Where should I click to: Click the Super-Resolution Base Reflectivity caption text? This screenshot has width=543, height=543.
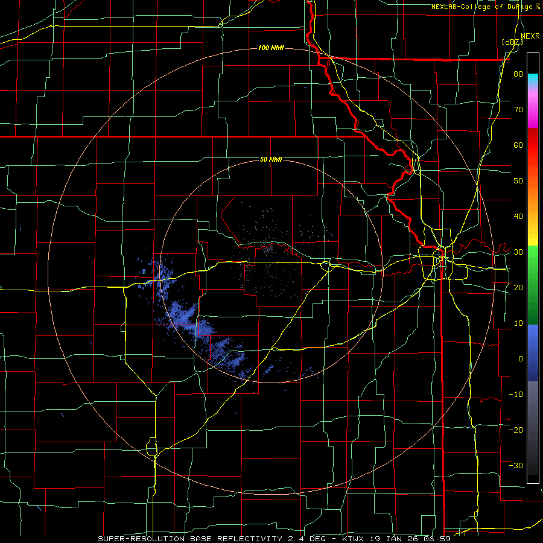point(189,539)
